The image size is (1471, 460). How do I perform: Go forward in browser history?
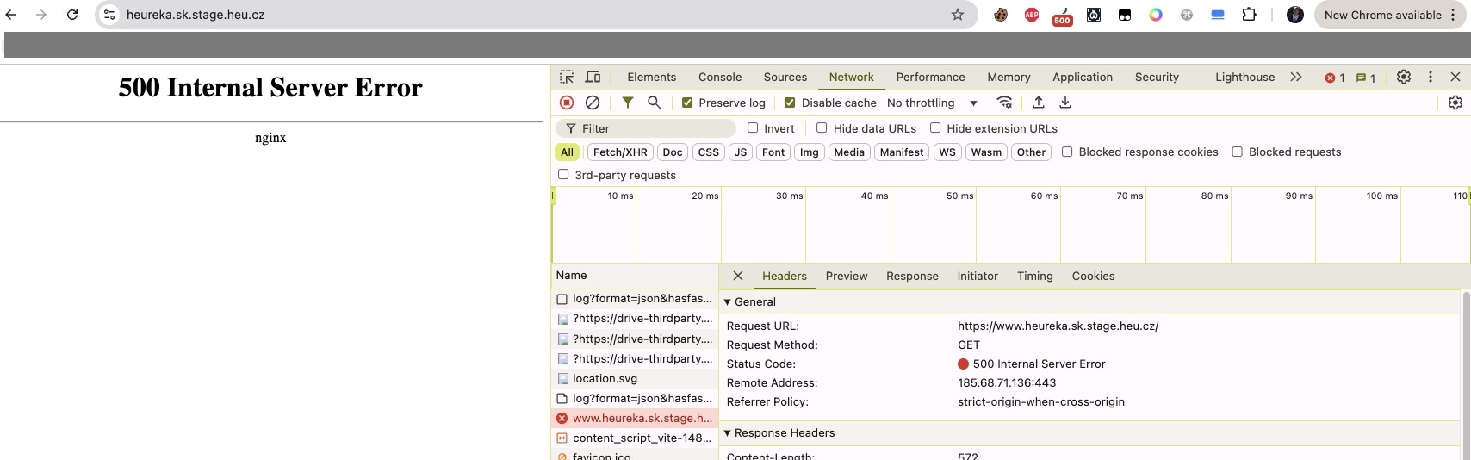[x=41, y=15]
